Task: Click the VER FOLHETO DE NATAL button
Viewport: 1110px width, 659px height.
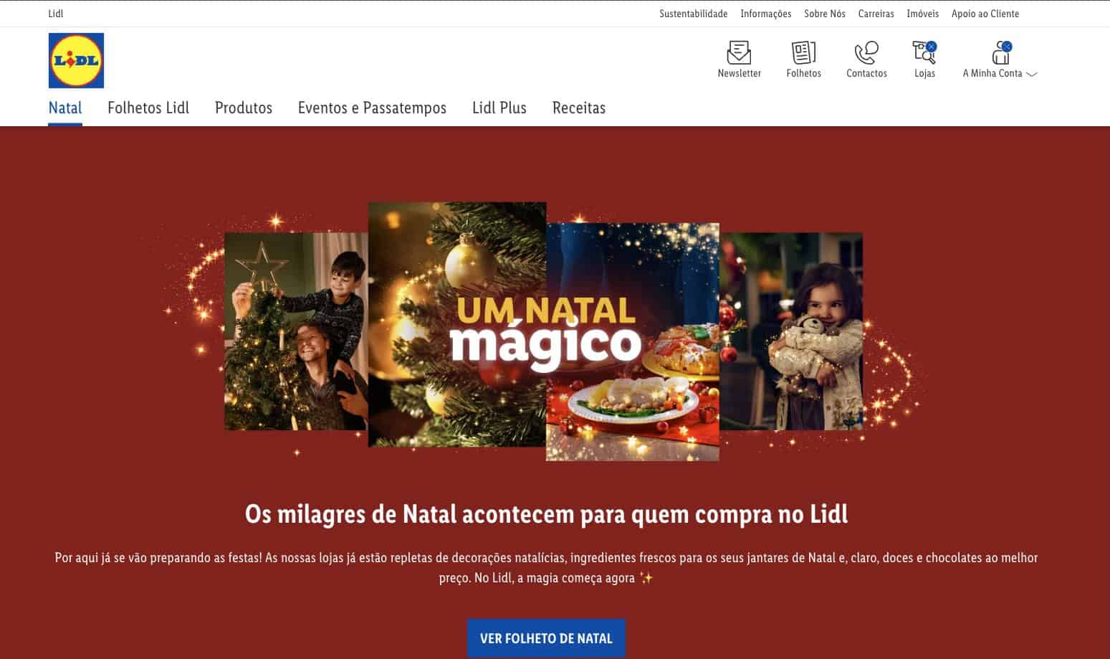Action: coord(546,638)
